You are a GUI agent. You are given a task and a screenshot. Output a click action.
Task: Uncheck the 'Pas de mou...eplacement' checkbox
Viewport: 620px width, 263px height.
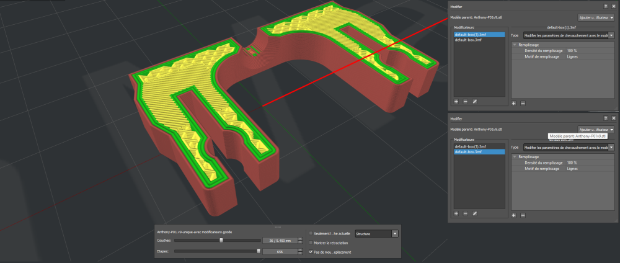pyautogui.click(x=311, y=252)
